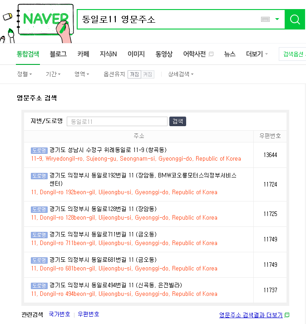The width and height of the screenshot is (306, 324).
Task: Open the 이미지 tab
Action: (136, 54)
